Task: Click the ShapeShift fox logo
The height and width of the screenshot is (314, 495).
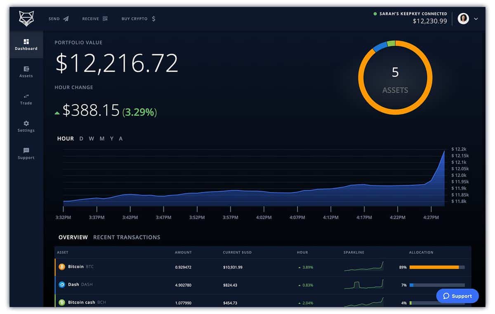Action: (26, 19)
